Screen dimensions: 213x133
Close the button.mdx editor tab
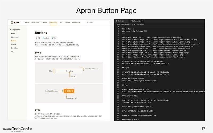(x=142, y=21)
